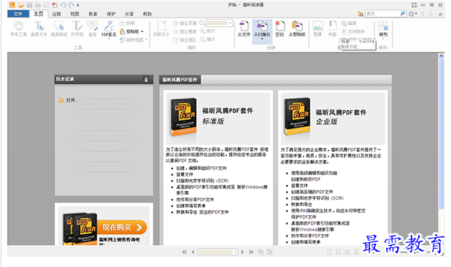Screen dimensions: 451x267
Task: Click the Print icon in quick access toolbar
Action: click(x=38, y=5)
